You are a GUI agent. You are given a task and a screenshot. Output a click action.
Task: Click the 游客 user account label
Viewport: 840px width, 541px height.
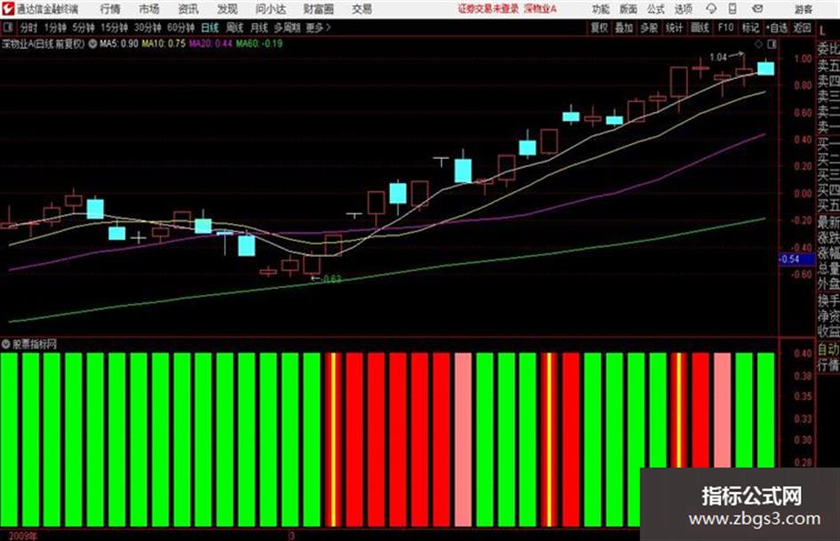[804, 9]
